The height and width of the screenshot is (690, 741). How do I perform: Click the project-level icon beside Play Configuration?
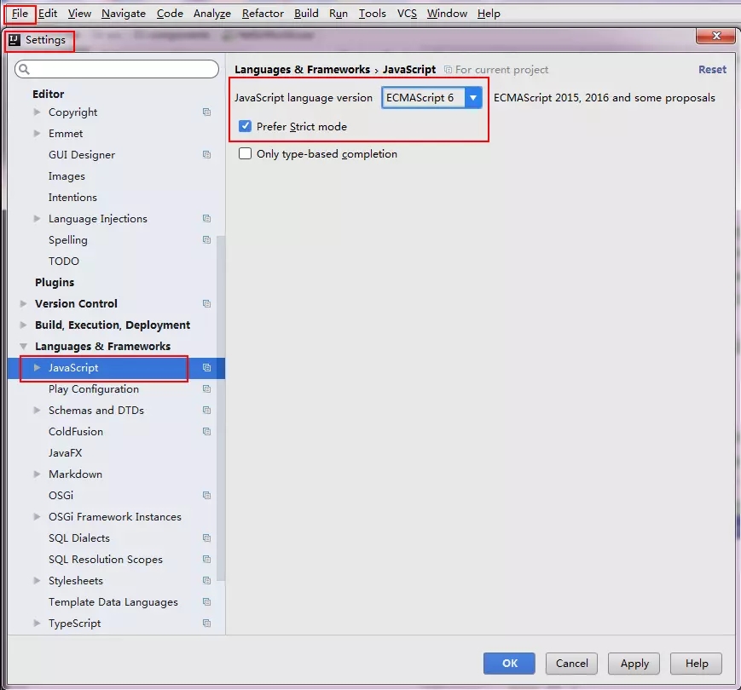(206, 388)
